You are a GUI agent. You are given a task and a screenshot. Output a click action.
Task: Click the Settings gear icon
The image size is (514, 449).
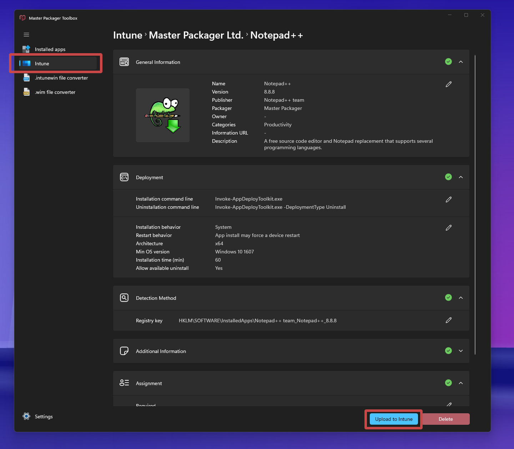(26, 416)
